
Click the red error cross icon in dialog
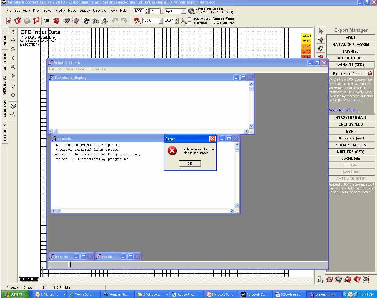click(x=172, y=151)
